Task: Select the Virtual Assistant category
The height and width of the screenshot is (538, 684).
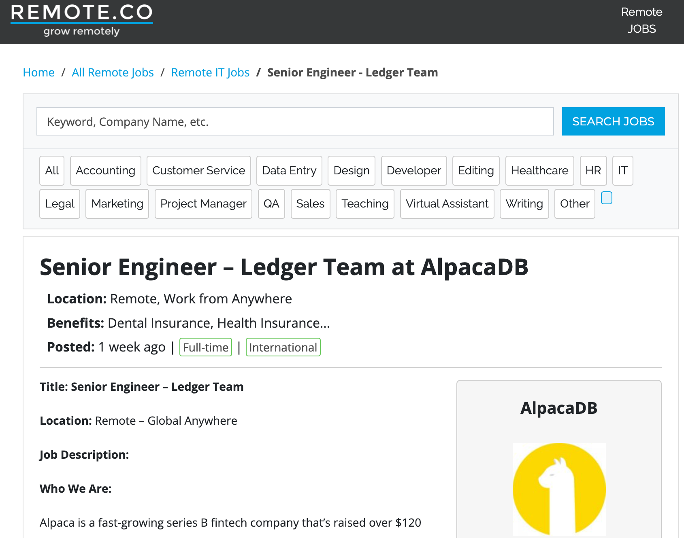Action: (x=447, y=204)
